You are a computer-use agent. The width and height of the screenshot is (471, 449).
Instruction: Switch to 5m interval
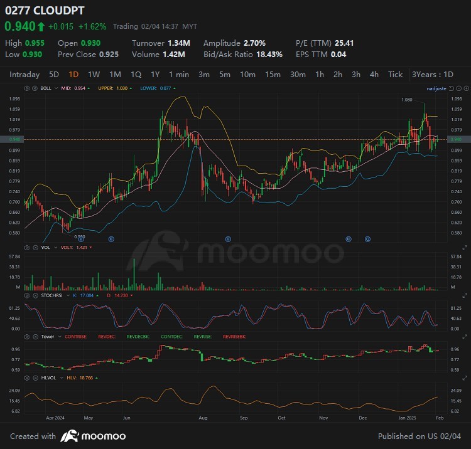point(225,75)
